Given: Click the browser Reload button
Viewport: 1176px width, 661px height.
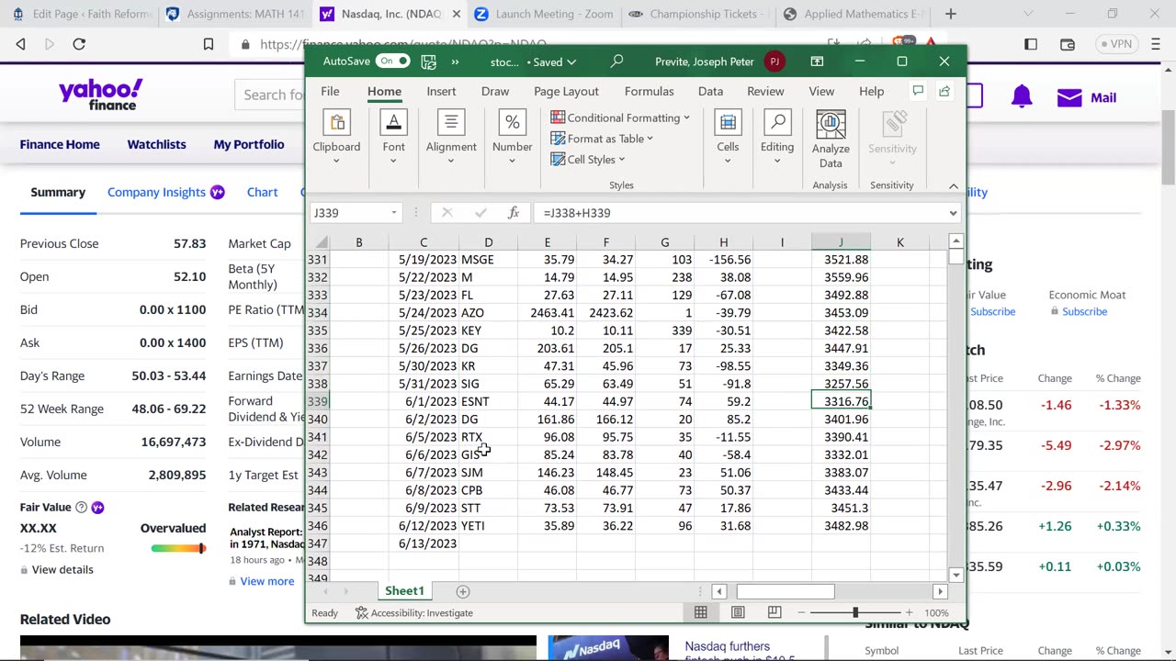Looking at the screenshot, I should 79,44.
